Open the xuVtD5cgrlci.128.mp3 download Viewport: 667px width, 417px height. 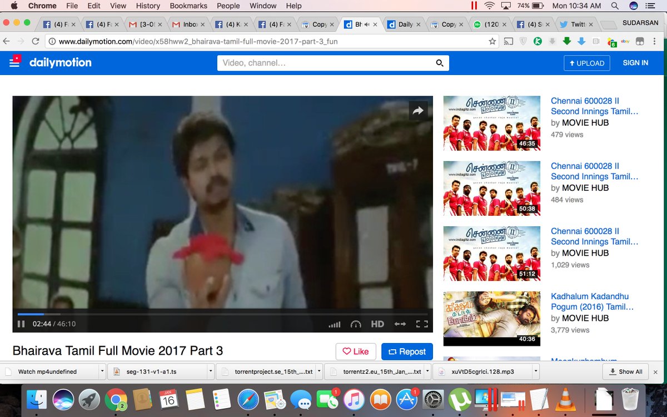(482, 371)
